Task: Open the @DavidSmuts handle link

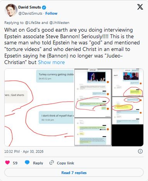Action: pyautogui.click(x=30, y=14)
